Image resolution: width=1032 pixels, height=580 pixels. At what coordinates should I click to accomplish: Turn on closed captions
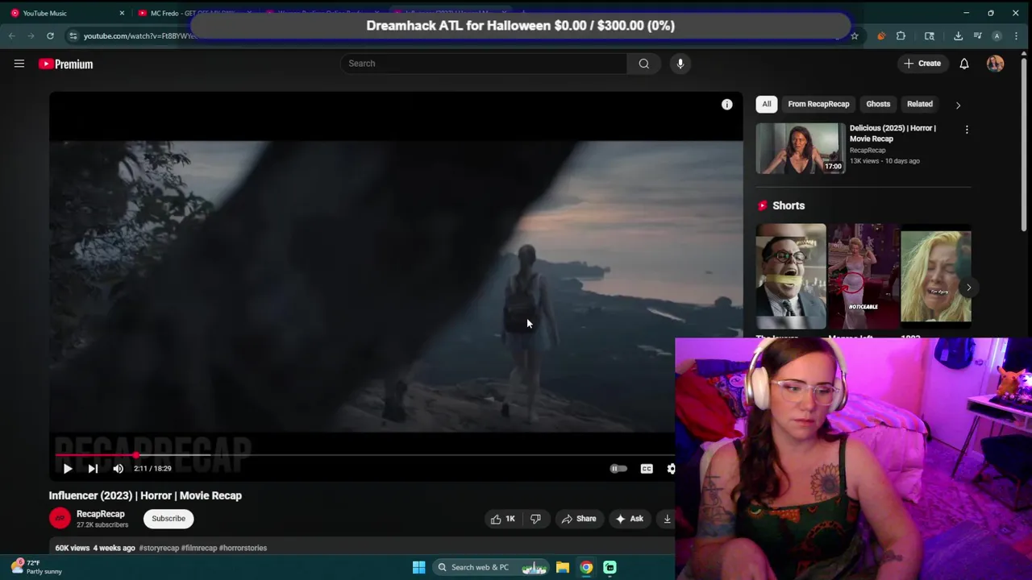pyautogui.click(x=647, y=468)
